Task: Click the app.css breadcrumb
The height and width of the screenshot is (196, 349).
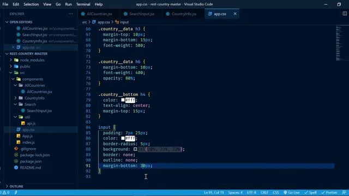Action: (x=104, y=22)
